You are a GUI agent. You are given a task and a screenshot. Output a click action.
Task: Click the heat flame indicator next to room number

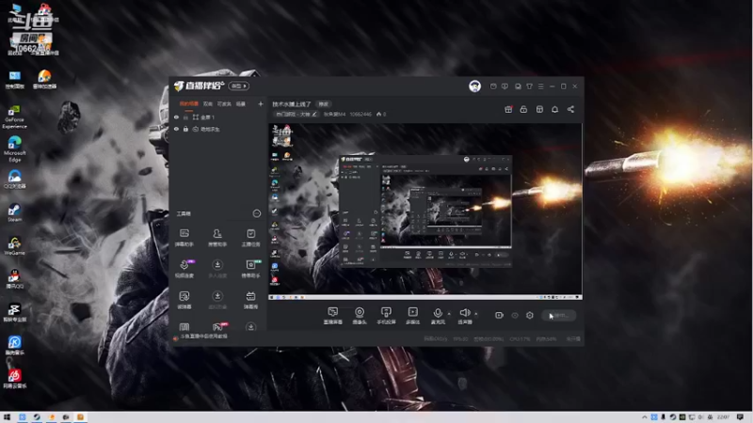point(381,114)
